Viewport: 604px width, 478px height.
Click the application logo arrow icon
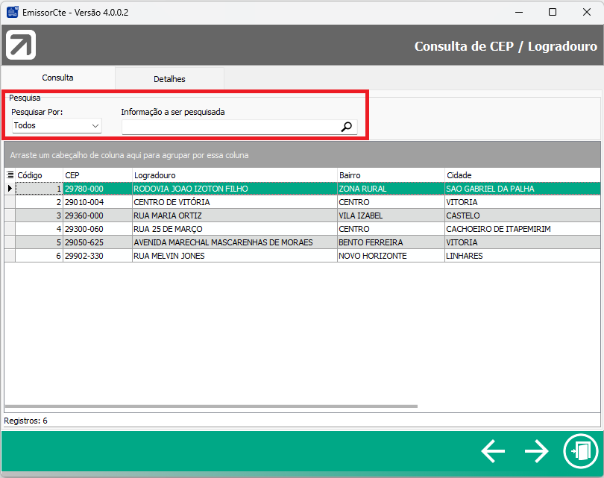pos(21,45)
